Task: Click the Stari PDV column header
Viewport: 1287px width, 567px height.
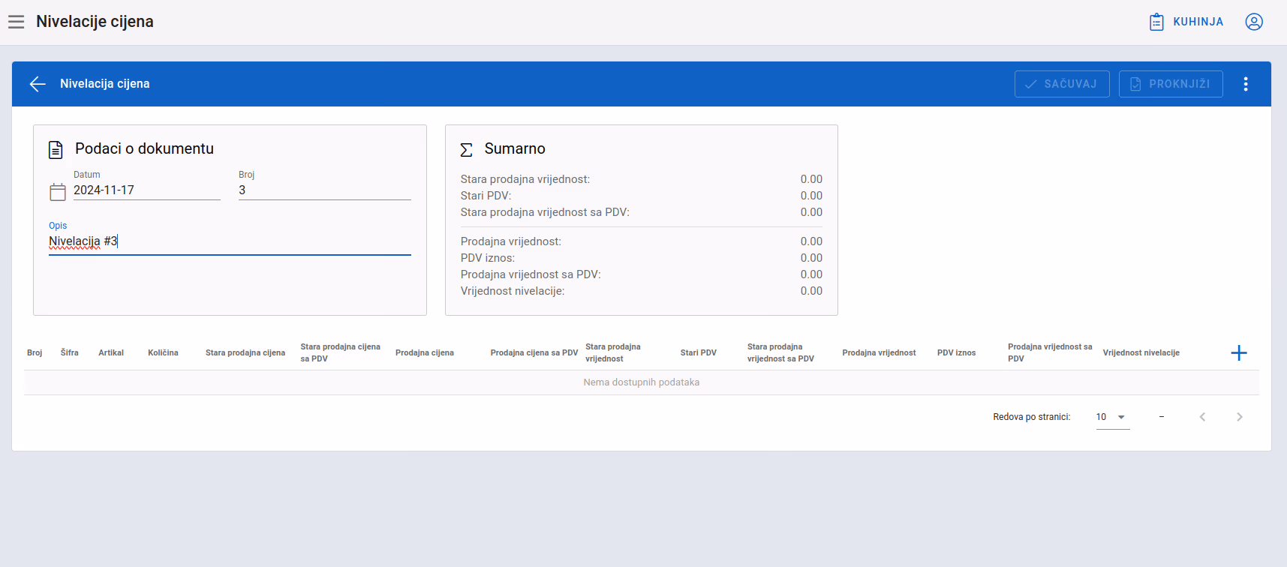Action: (x=699, y=352)
